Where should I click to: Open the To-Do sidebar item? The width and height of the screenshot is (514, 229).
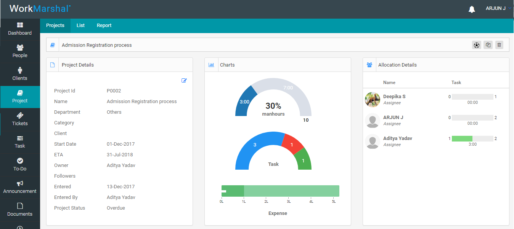[20, 165]
